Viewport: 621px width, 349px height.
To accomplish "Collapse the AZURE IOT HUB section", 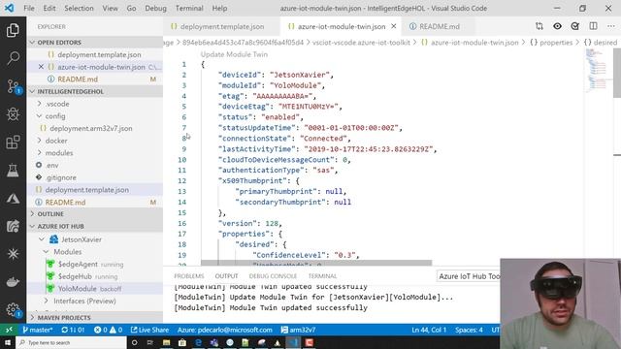I will pyautogui.click(x=95, y=226).
